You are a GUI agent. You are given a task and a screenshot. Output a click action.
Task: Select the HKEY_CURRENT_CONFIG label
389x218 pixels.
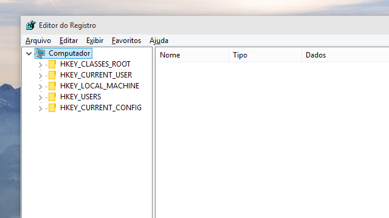(x=101, y=108)
